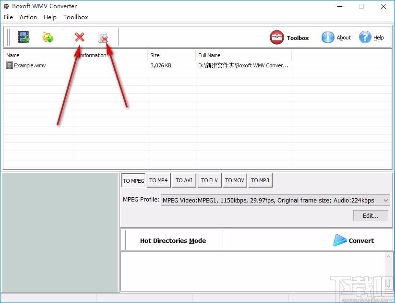The height and width of the screenshot is (303, 395).
Task: Click the Full Name column header
Action: tap(244, 55)
